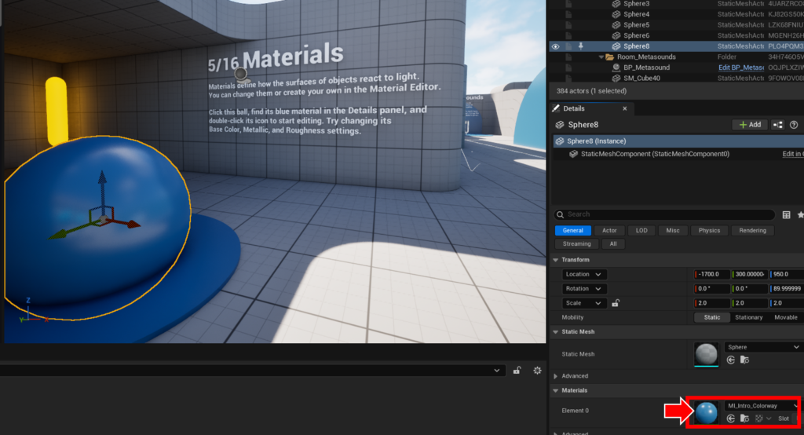Click the blue material thumbnail for Element 0
The image size is (804, 435).
(x=706, y=412)
